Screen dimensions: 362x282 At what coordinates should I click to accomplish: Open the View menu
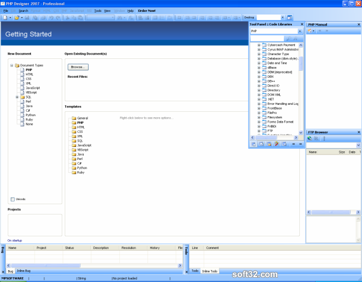107,11
